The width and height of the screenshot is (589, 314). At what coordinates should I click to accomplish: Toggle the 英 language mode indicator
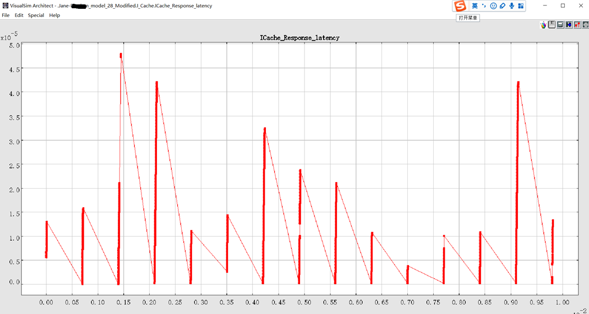pos(475,6)
